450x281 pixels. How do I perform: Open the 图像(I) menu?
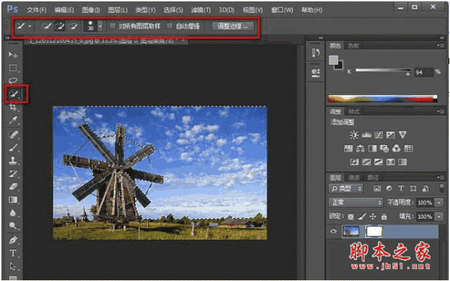coord(91,10)
